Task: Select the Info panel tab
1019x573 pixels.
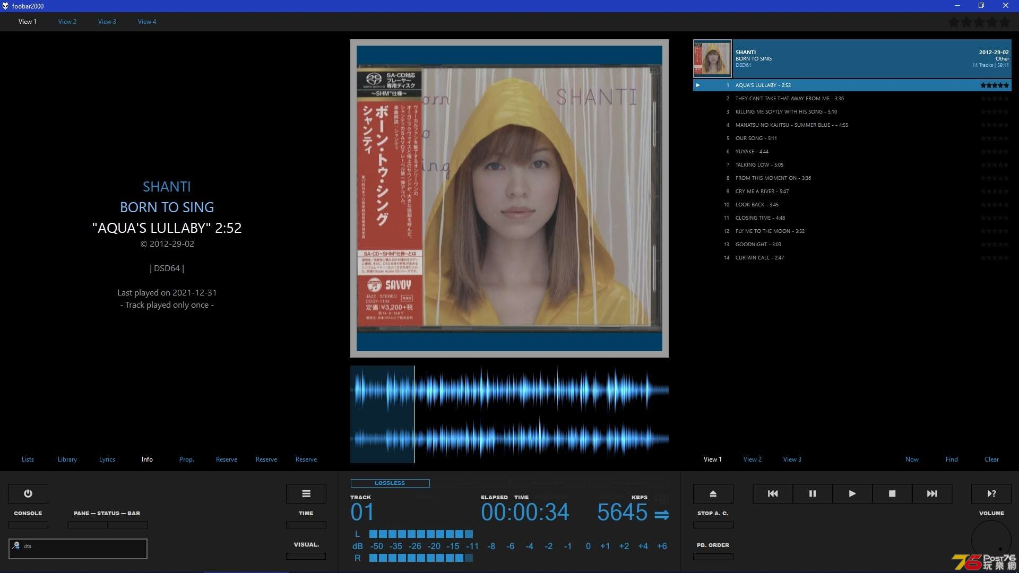Action: (147, 459)
